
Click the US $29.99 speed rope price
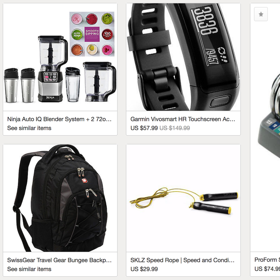tap(144, 269)
